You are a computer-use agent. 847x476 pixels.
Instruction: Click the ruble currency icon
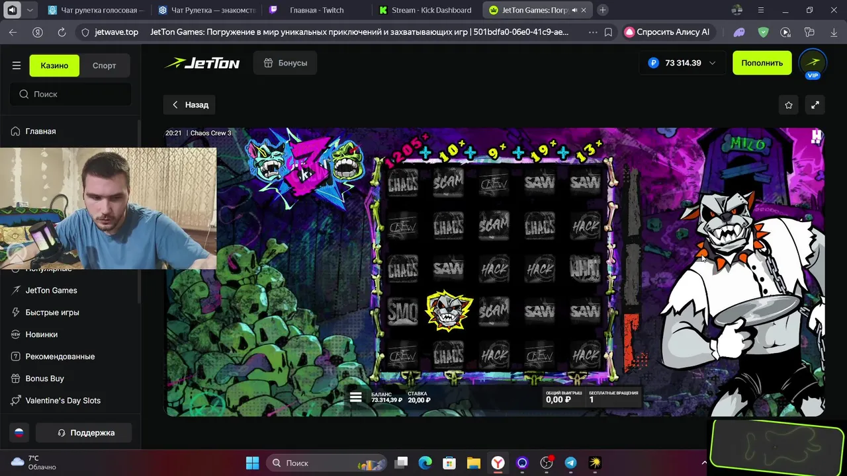654,63
